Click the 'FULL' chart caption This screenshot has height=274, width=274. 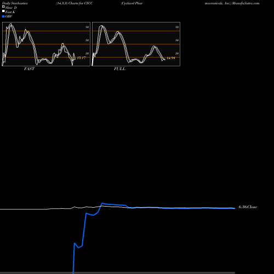click(x=119, y=69)
